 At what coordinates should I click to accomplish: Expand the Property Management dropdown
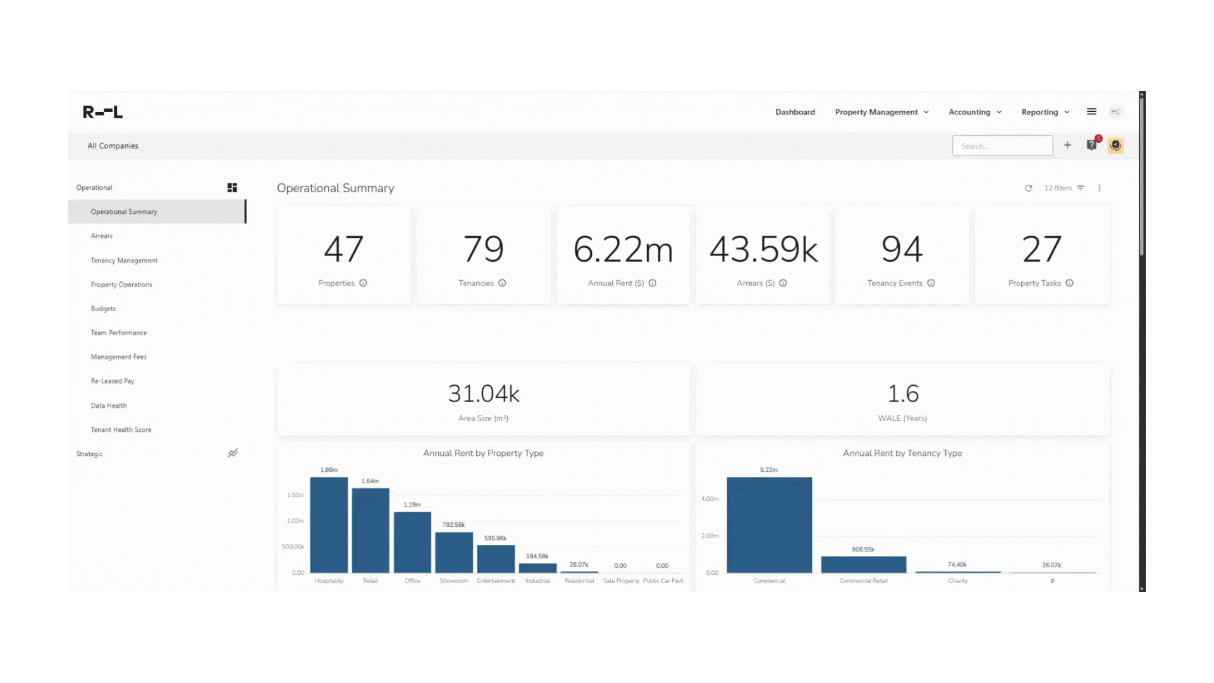(881, 112)
